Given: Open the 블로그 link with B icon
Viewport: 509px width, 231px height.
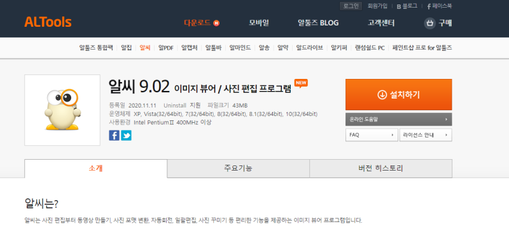Looking at the screenshot, I should click(407, 6).
